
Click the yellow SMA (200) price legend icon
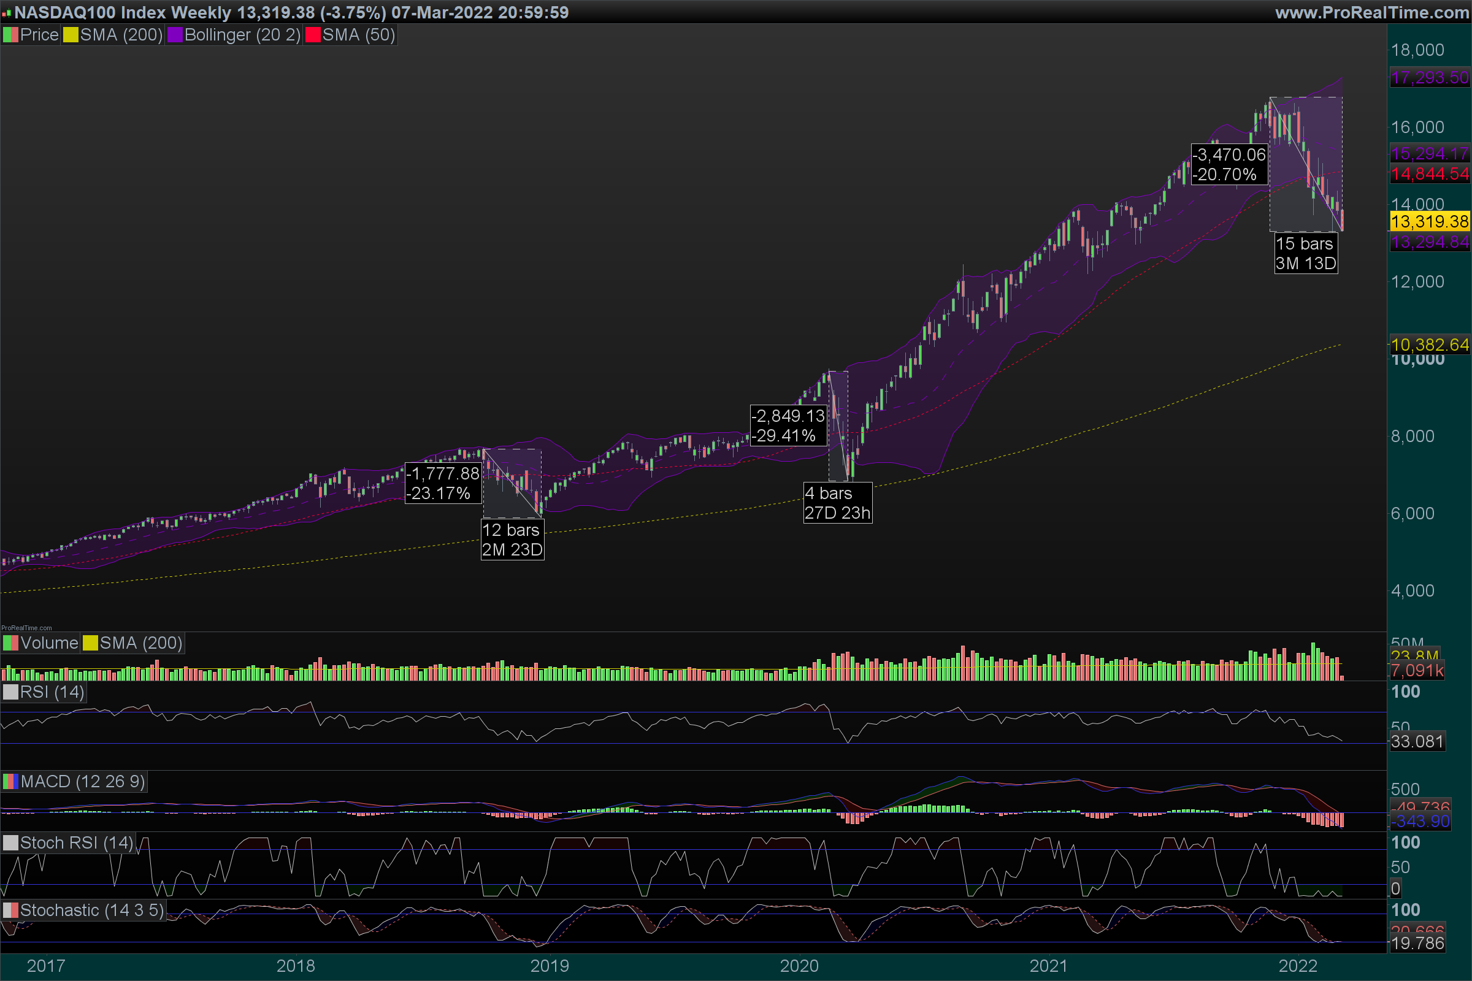pyautogui.click(x=71, y=35)
